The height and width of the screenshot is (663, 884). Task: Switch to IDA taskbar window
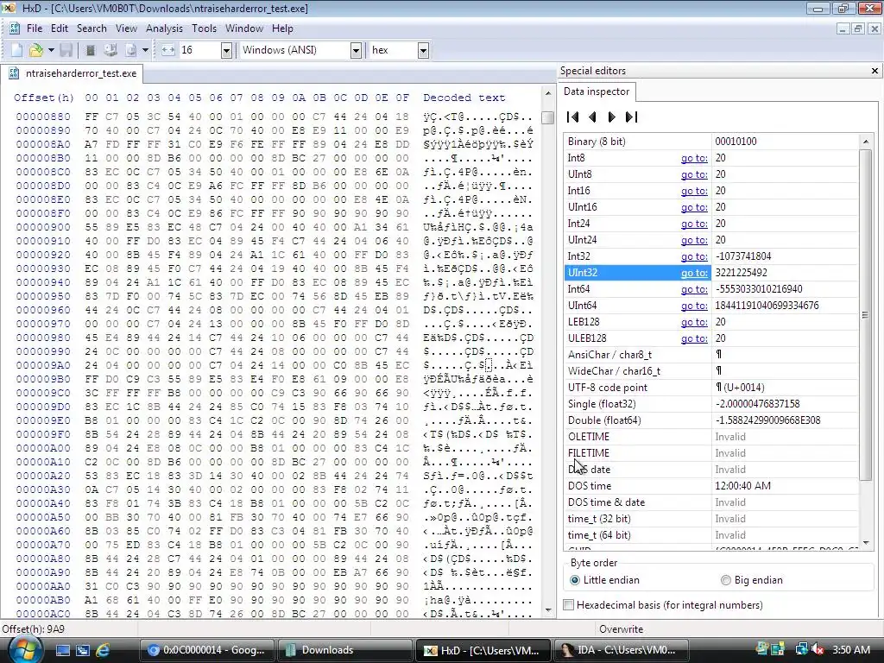[x=621, y=650]
